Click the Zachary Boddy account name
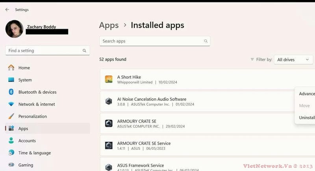315x171 pixels. coord(42,27)
